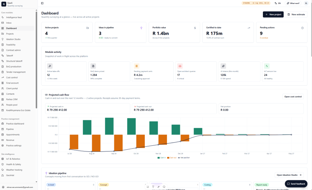The image size is (312, 190).
Task: Click the In brief pipeline stage tag
Action: [x=51, y=185]
